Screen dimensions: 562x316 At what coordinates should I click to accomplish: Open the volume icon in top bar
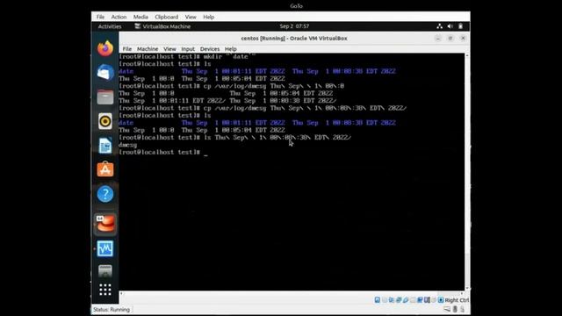tap(450, 26)
